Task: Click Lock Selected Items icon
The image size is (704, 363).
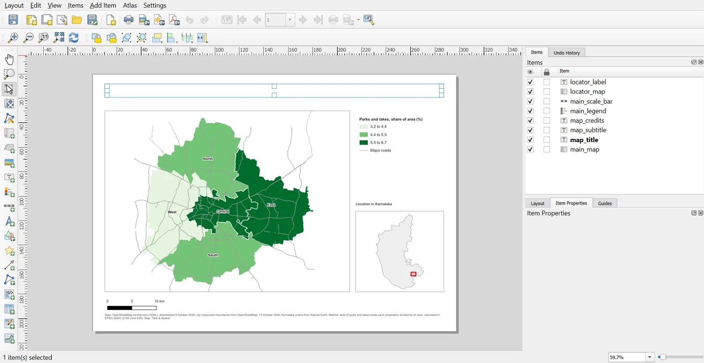Action: [96, 38]
